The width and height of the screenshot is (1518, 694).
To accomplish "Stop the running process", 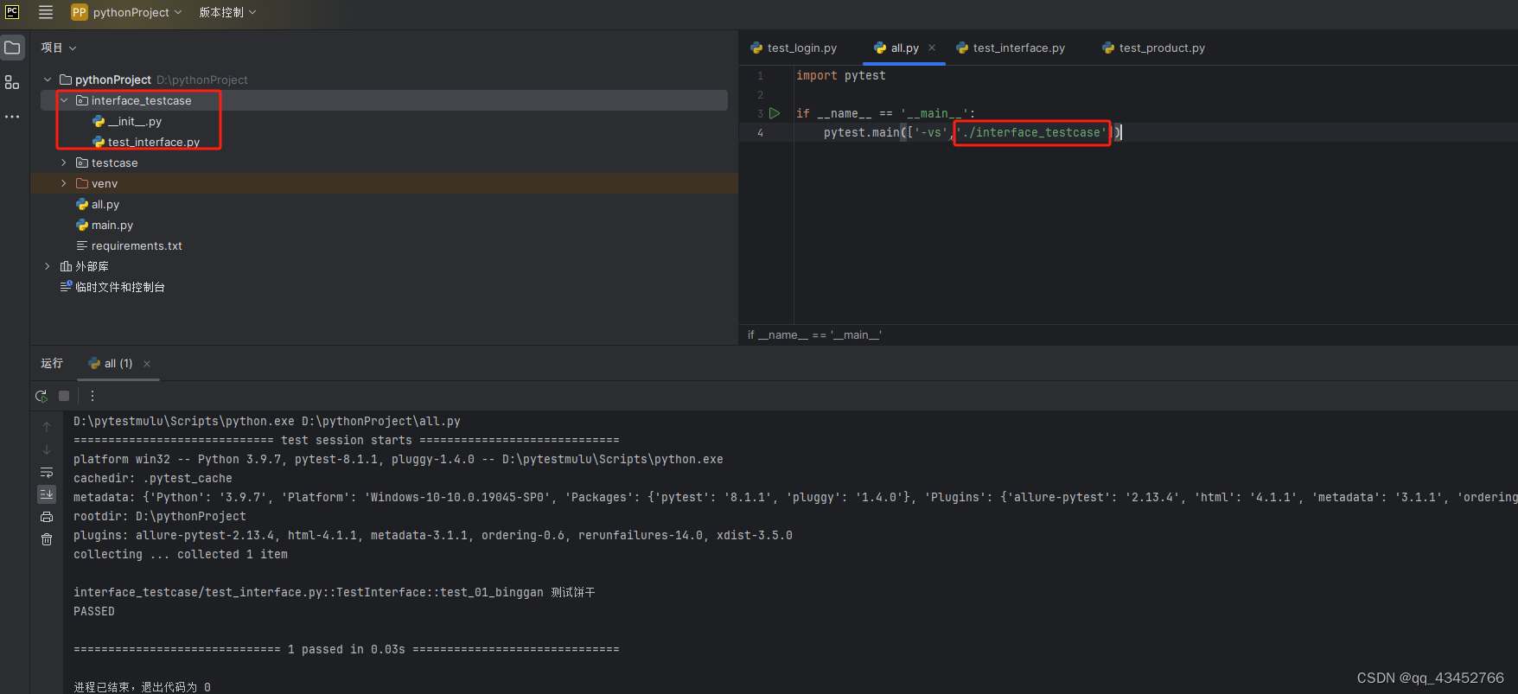I will [64, 396].
